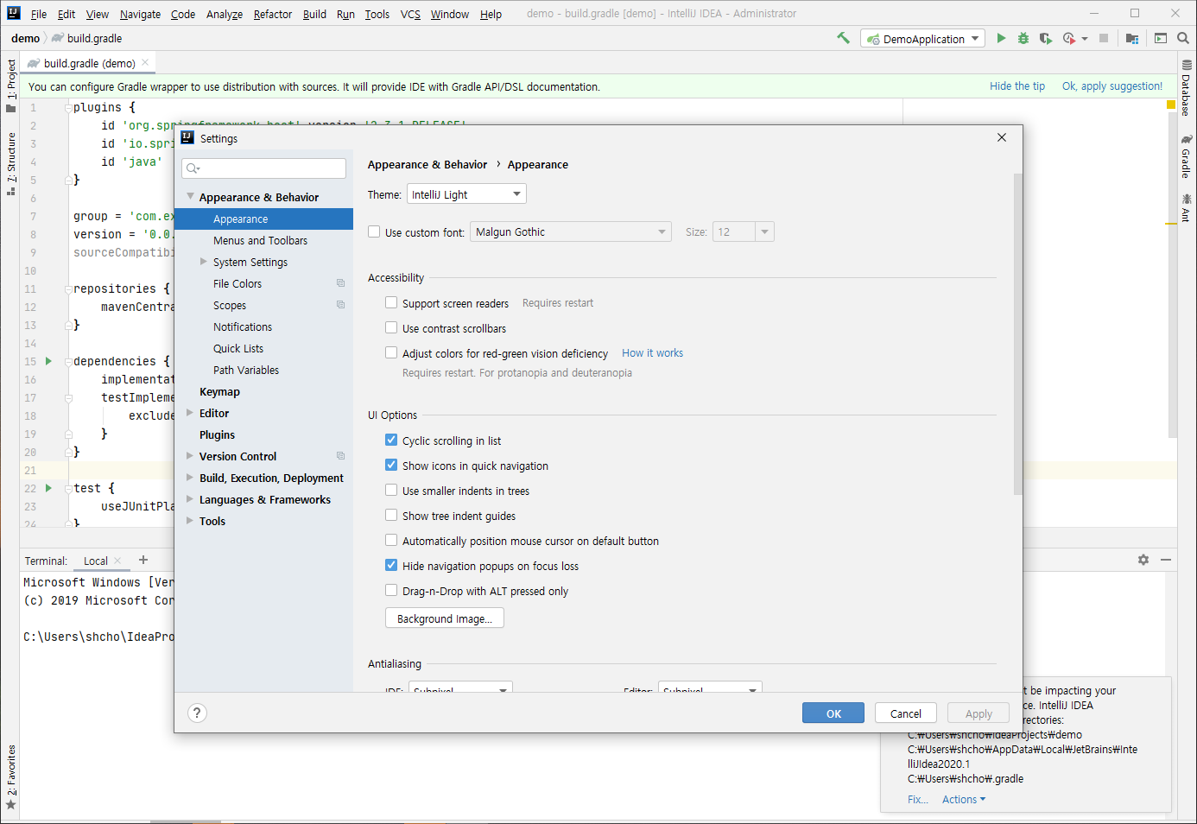Open the VCS menu
This screenshot has height=824, width=1197.
click(410, 14)
